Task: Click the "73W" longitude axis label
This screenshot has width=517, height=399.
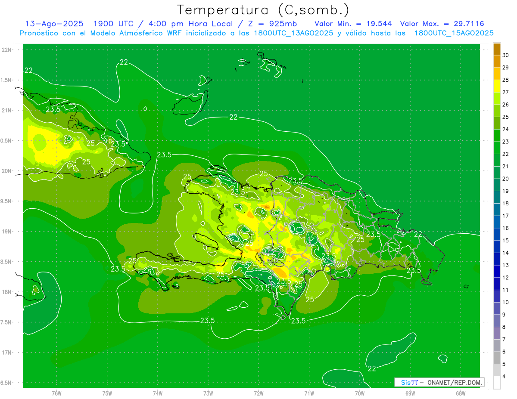Action: [208, 393]
